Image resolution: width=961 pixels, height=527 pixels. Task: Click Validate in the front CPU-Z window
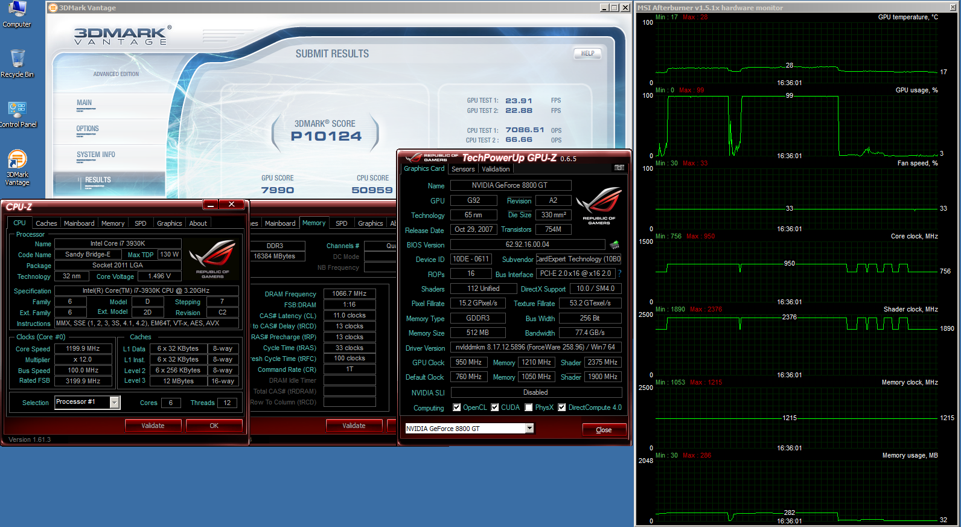[x=153, y=426]
